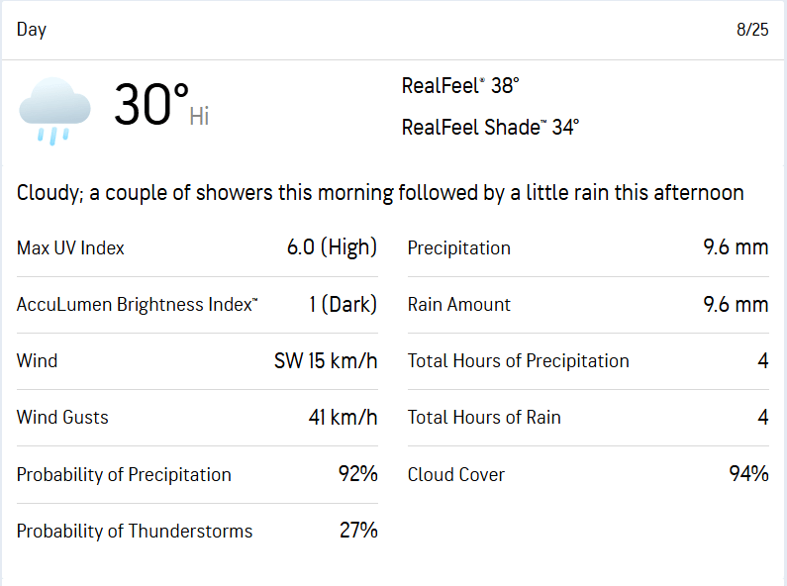Click the 8/25 date label
The height and width of the screenshot is (586, 787).
(752, 30)
